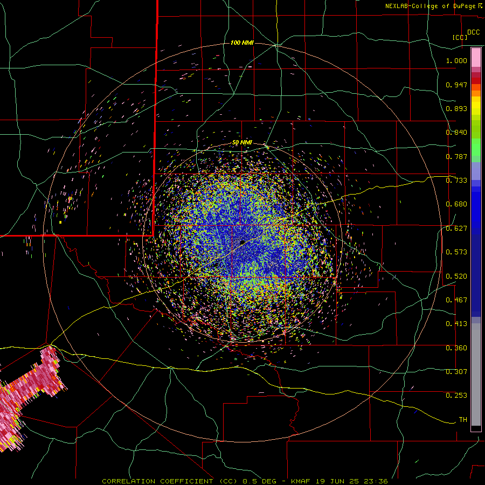Viewport: 485px width, 485px height.
Task: Click the KMAF station identifier
Action: point(302,481)
